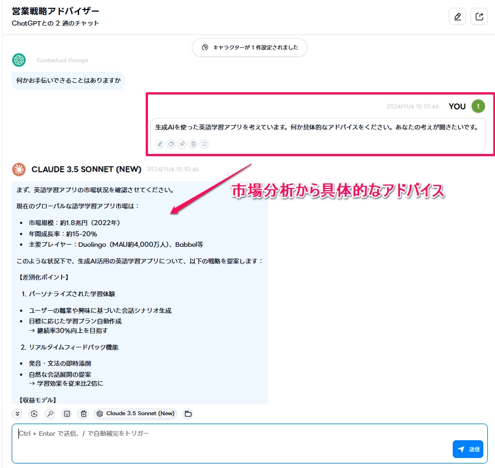495x468 pixels.
Task: Click the bullet 年間成長率：約15-20%
Action: point(63,234)
